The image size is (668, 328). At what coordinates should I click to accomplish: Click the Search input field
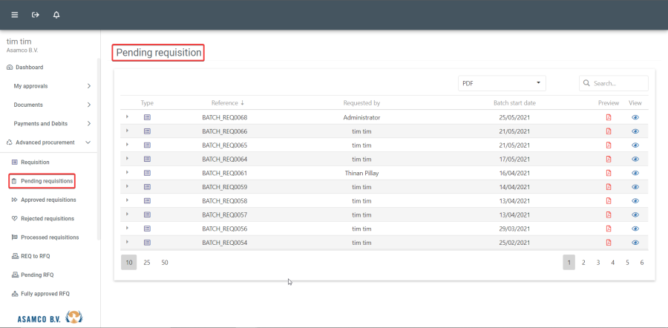(x=618, y=84)
